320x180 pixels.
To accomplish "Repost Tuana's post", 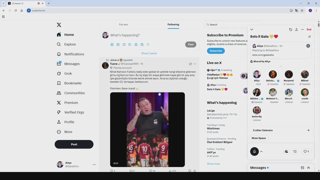I will (x=132, y=171).
